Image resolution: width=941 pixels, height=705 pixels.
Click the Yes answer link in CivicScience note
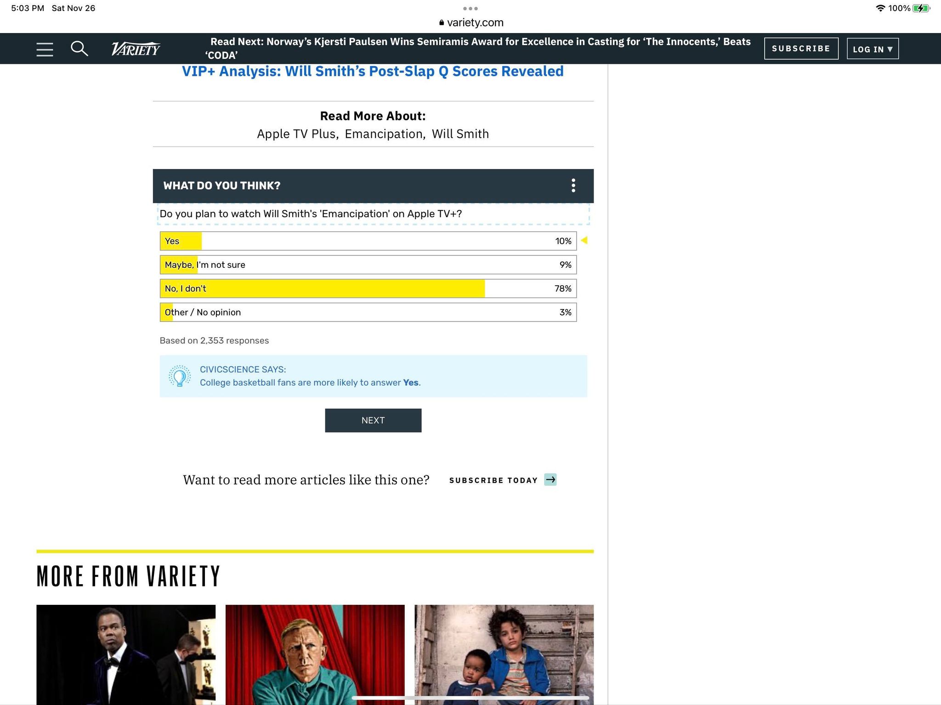[x=410, y=383]
